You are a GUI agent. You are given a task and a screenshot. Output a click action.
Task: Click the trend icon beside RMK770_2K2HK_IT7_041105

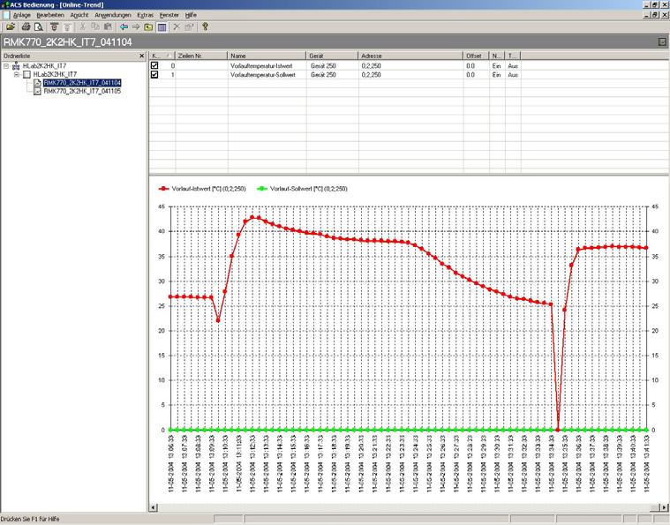38,91
